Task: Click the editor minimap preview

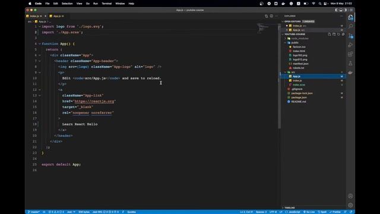Action: click(262, 28)
